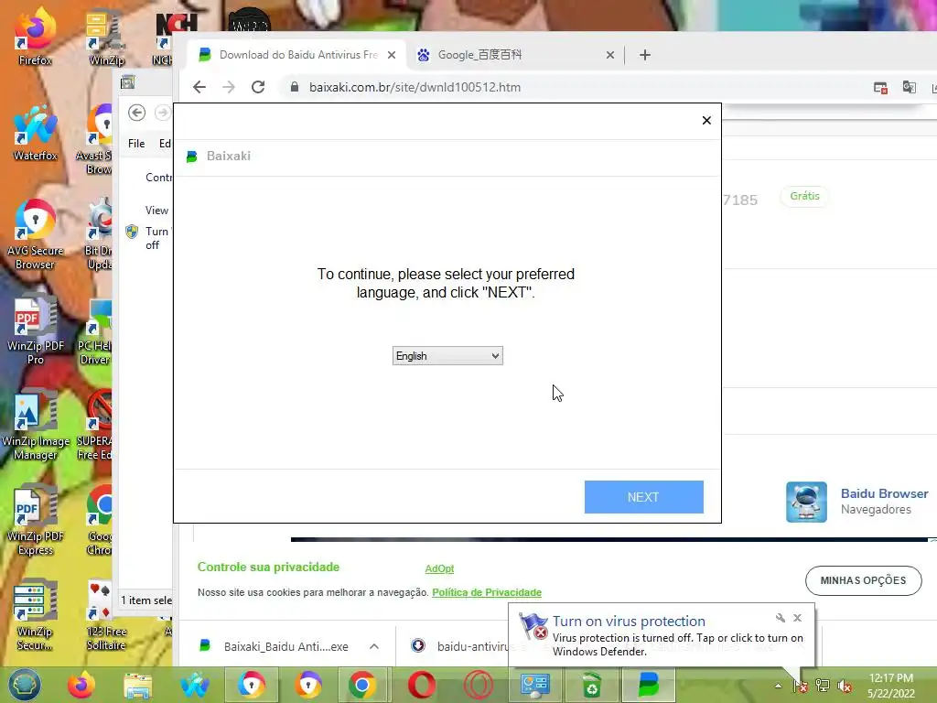Click the AdOpt link

pos(439,568)
